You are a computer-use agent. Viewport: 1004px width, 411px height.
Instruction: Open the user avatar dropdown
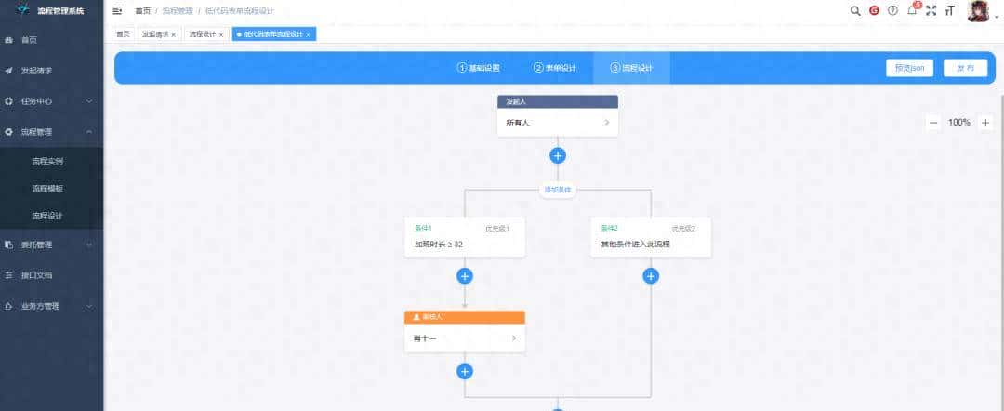pos(979,11)
